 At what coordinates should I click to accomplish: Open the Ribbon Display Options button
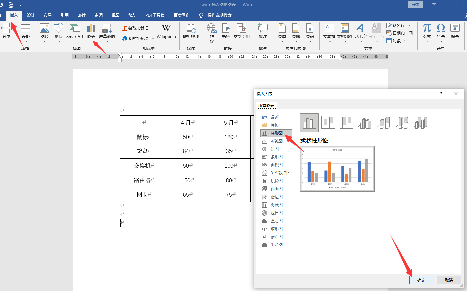[x=434, y=5]
